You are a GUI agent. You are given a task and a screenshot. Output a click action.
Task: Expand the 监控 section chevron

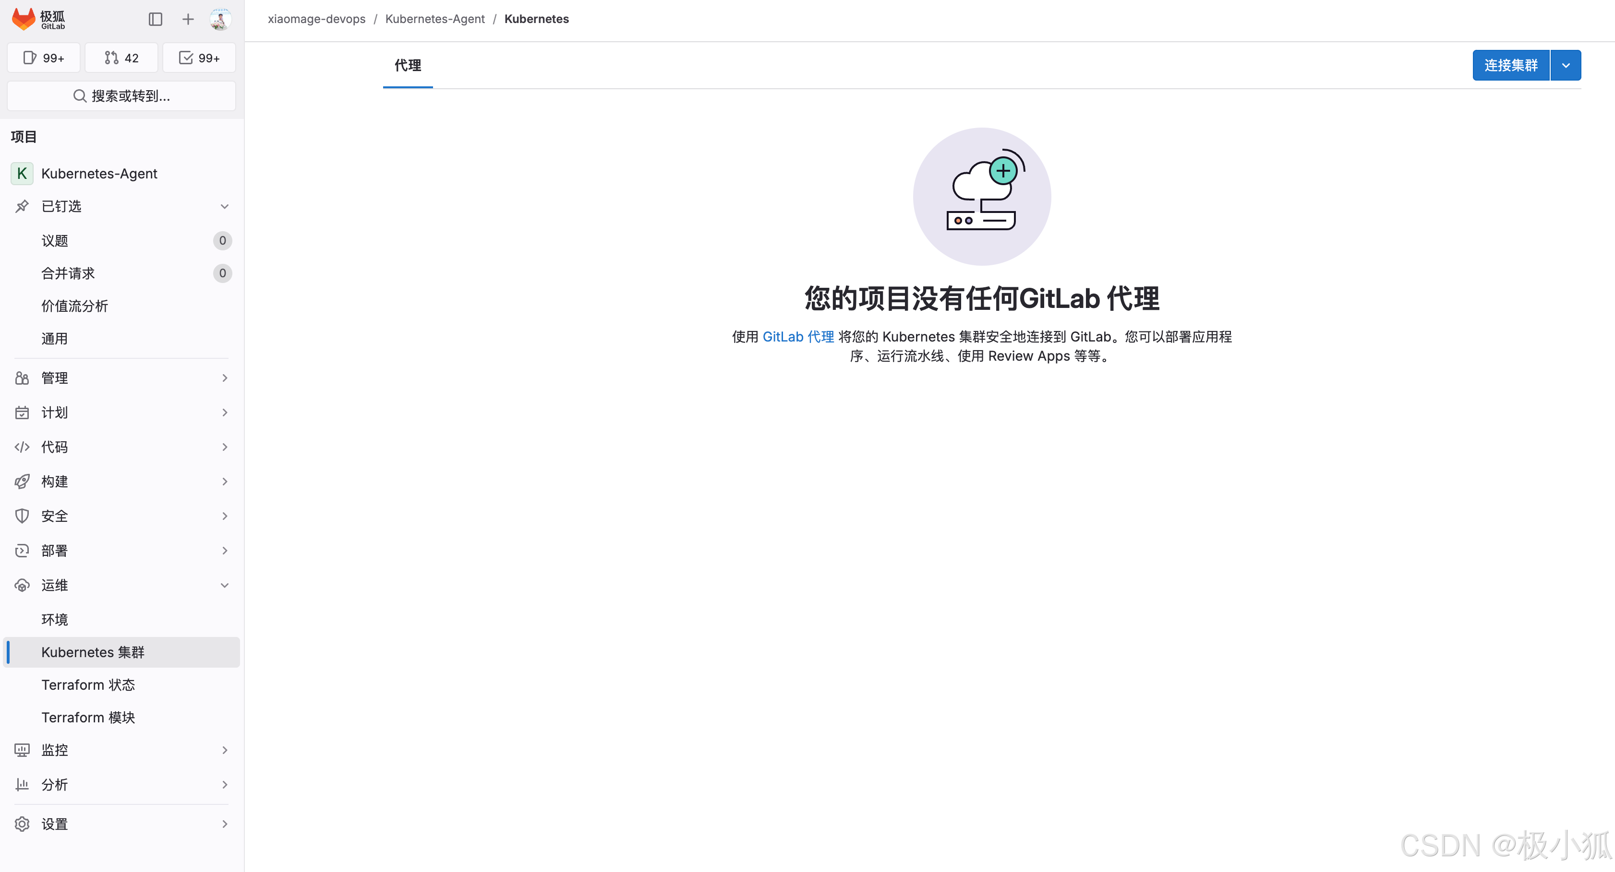(x=225, y=750)
